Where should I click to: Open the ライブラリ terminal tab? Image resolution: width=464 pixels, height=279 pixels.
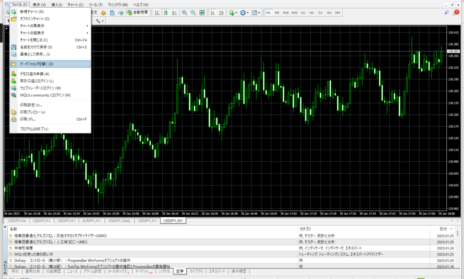click(196, 271)
